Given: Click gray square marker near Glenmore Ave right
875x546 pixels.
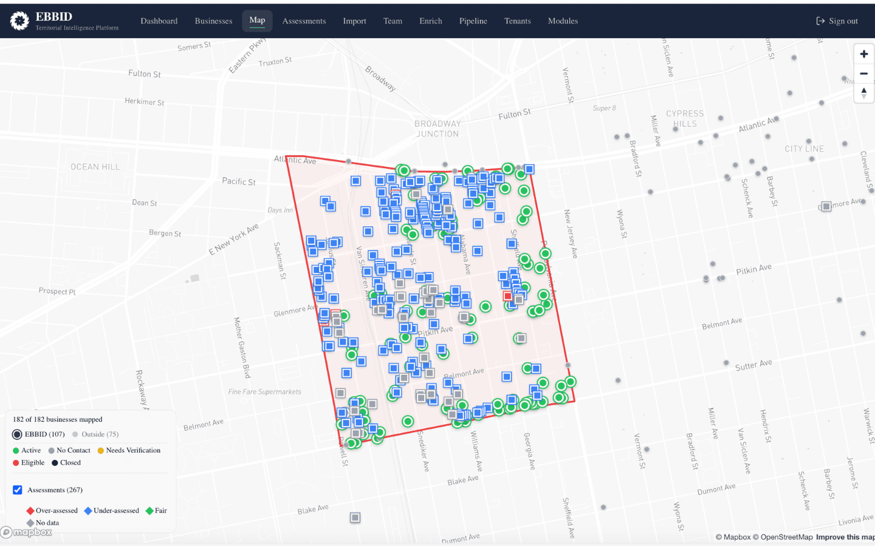Looking at the screenshot, I should click(x=826, y=207).
